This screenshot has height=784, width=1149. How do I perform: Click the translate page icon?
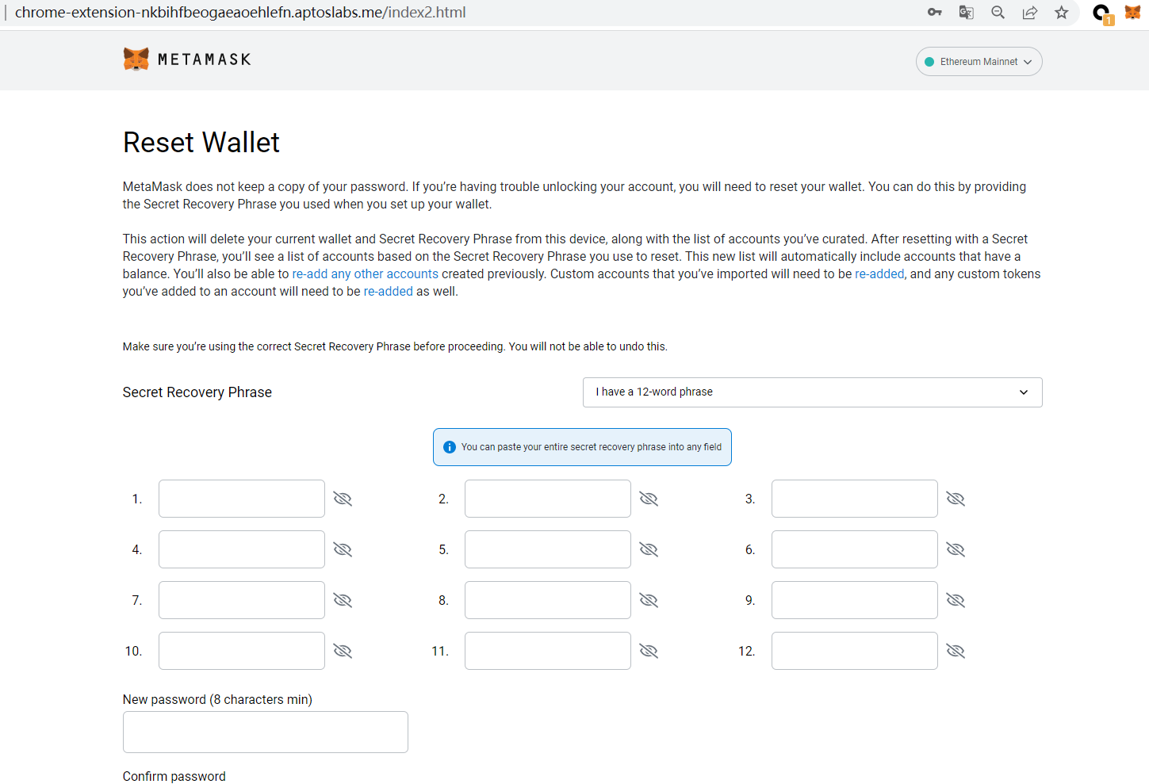[966, 13]
